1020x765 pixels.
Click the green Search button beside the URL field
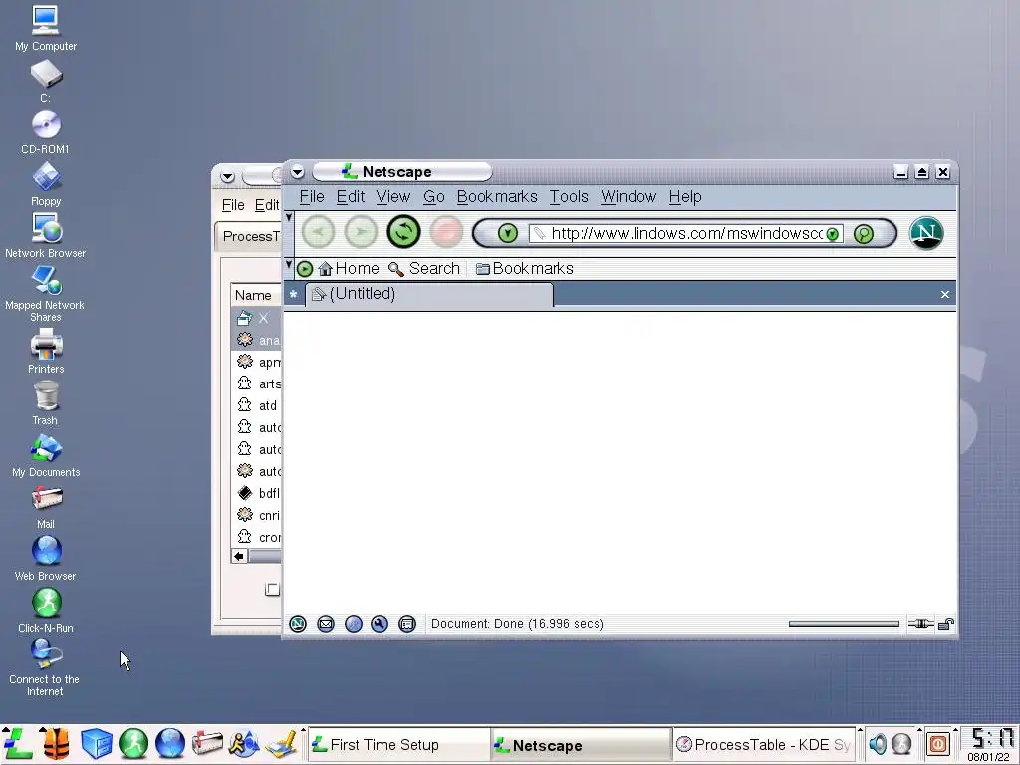[x=864, y=233]
